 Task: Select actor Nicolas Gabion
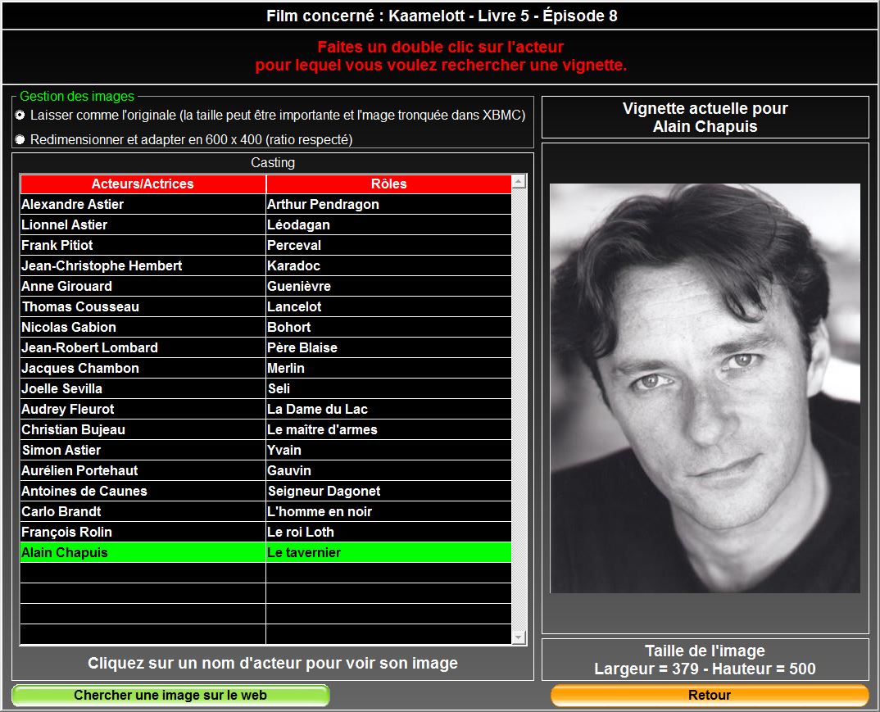point(143,327)
